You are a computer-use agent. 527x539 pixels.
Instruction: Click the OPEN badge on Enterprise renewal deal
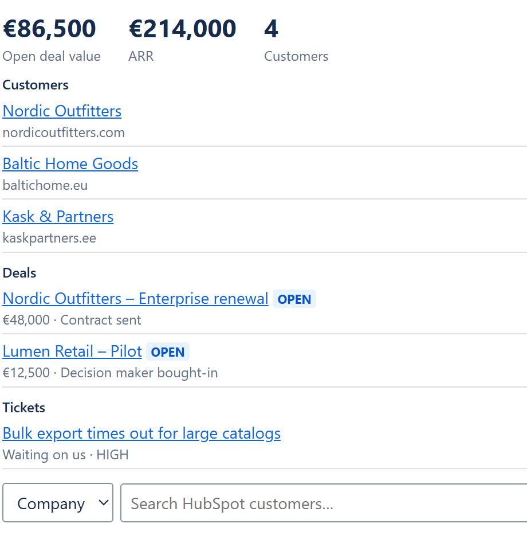tap(294, 299)
